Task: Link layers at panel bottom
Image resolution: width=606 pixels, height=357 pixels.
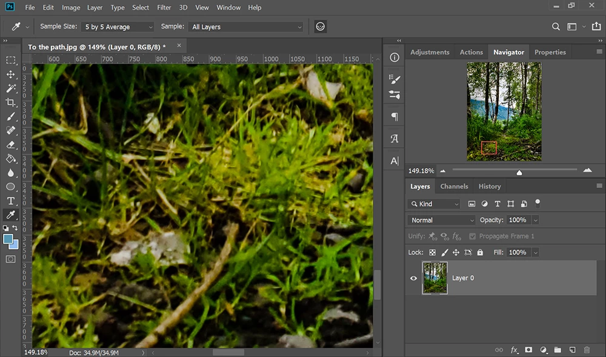Action: (499, 350)
